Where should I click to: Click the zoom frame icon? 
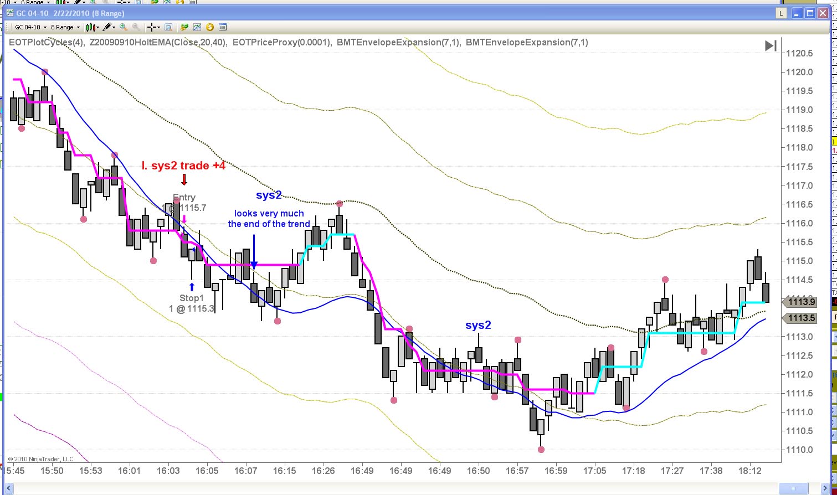[x=168, y=27]
